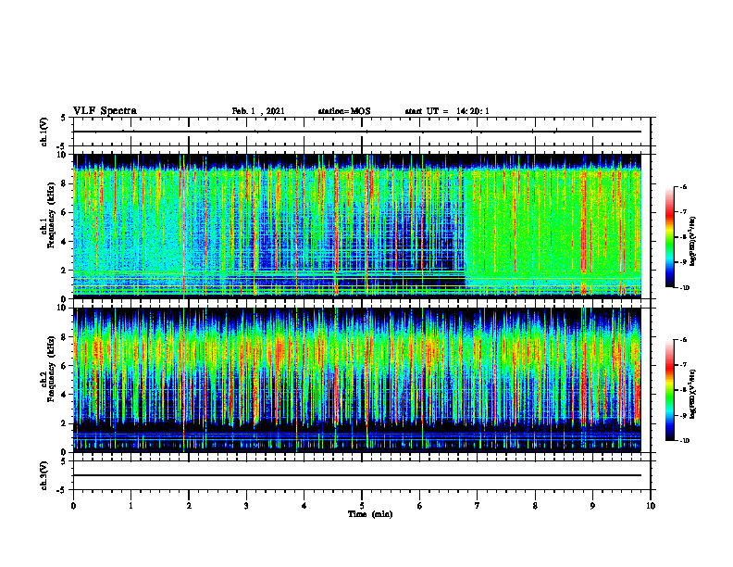This screenshot has height=567, width=733.
Task: Click the "4" kHz tick of ch.1 spectrogram
Action: pyautogui.click(x=65, y=242)
